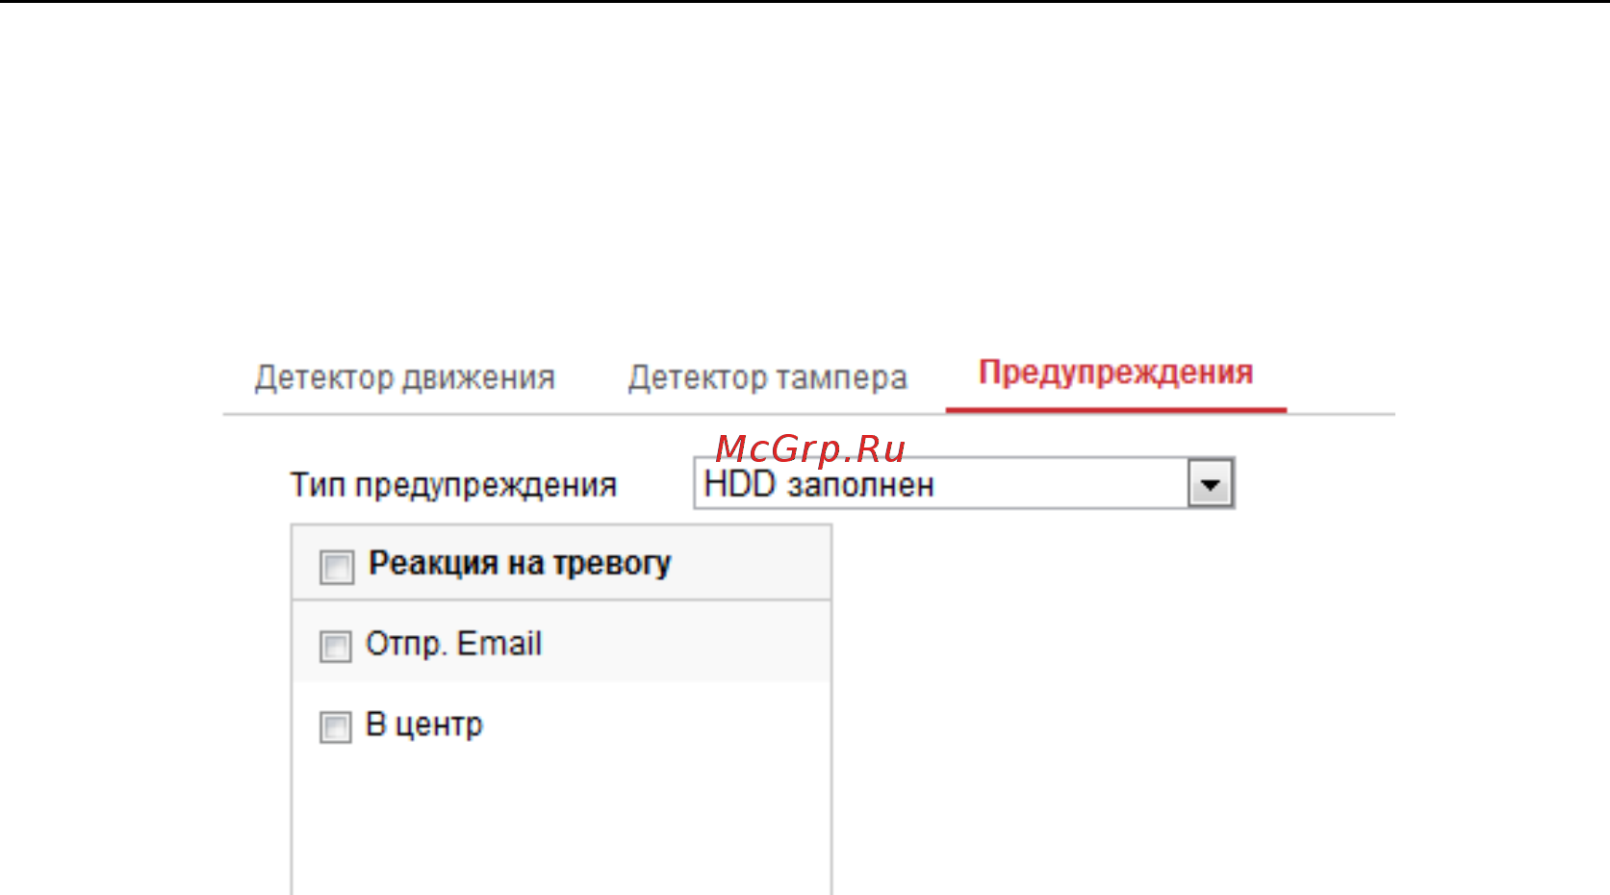Image resolution: width=1610 pixels, height=895 pixels.
Task: Switch to the Детектор движения tab
Action: 405,377
